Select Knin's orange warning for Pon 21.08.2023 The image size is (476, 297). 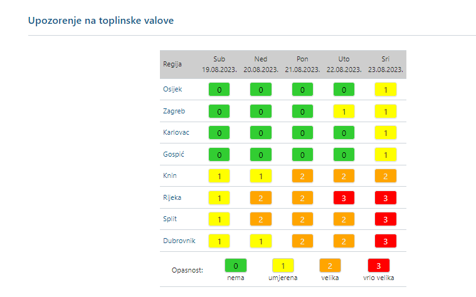pos(302,176)
